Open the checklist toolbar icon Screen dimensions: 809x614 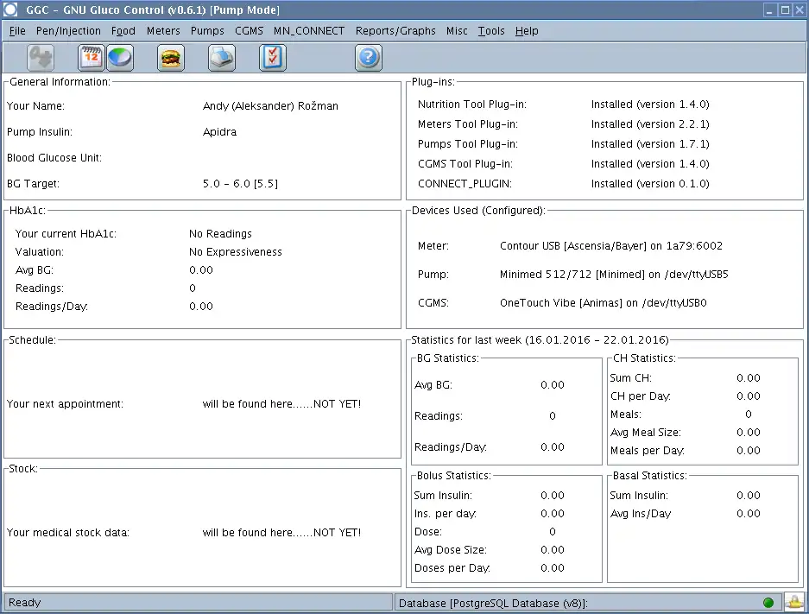point(273,58)
